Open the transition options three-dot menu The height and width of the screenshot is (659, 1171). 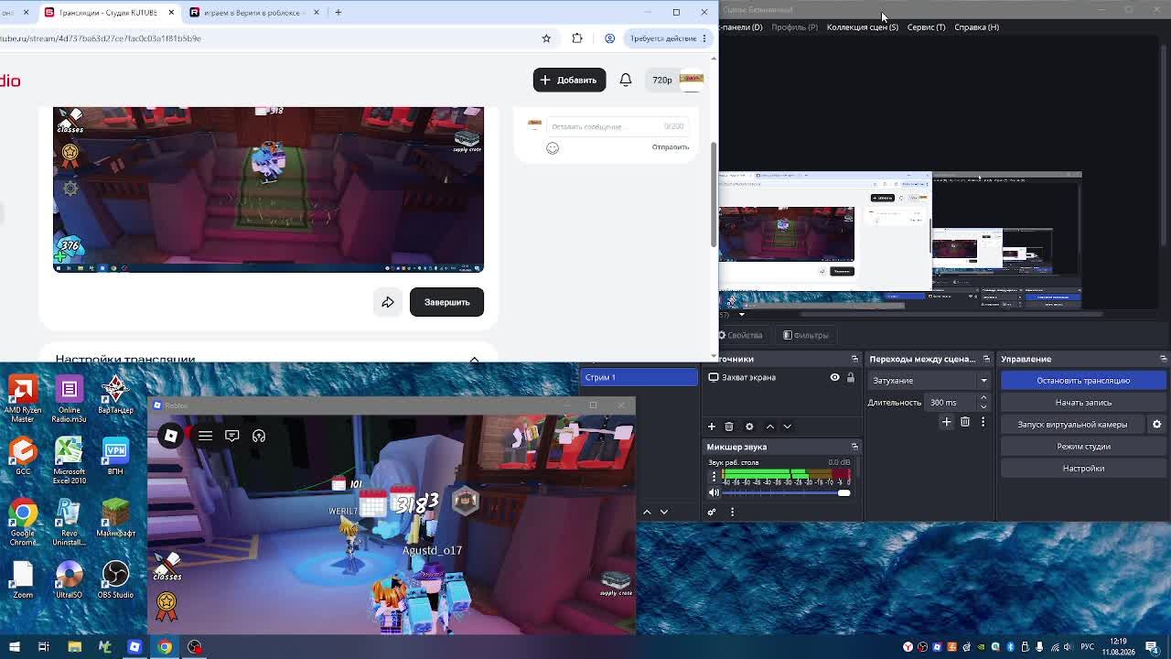pos(983,422)
